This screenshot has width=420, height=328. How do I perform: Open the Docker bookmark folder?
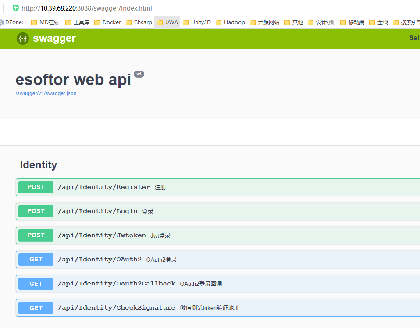(x=108, y=22)
